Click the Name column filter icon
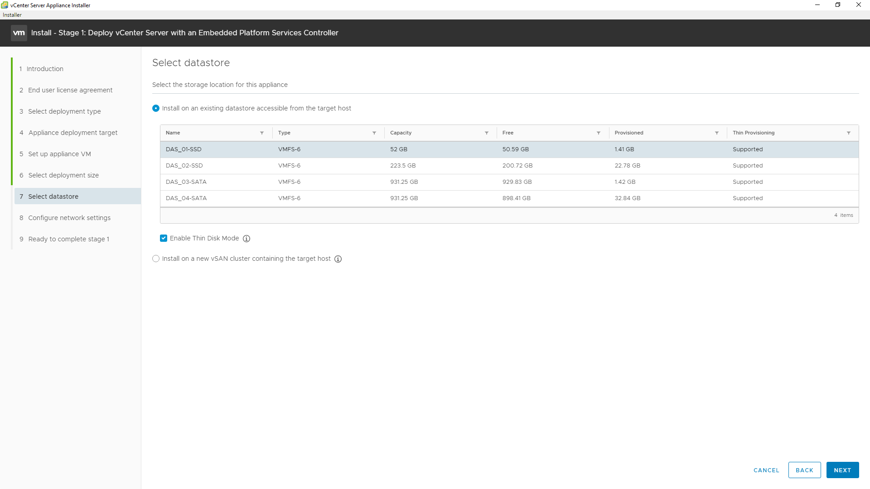Viewport: 870px width, 489px height. coord(262,133)
